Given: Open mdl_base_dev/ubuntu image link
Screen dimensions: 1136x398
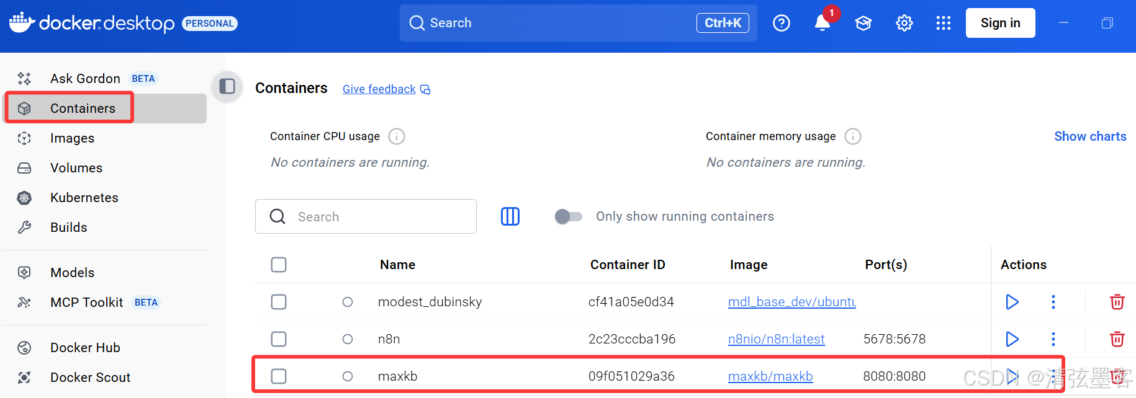Looking at the screenshot, I should pyautogui.click(x=792, y=302).
